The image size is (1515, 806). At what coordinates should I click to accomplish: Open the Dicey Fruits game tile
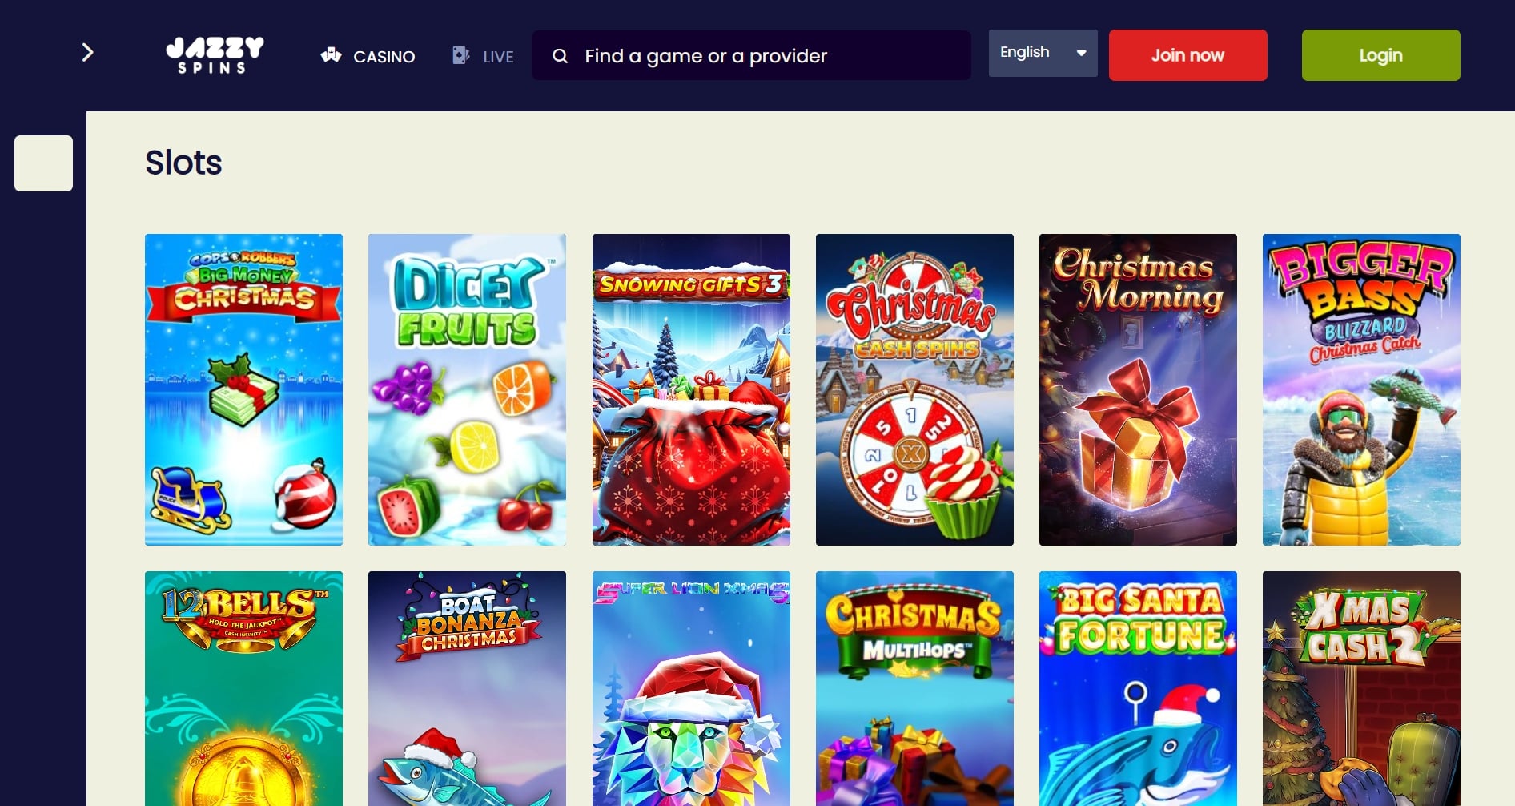[x=467, y=389]
